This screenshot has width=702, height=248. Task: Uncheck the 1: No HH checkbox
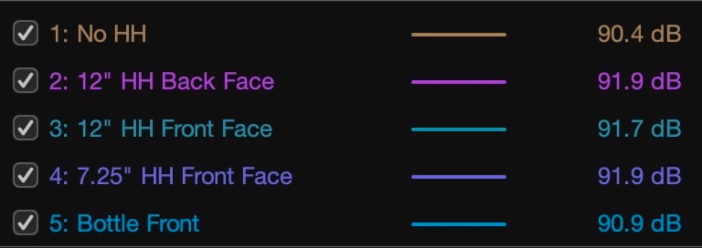(x=25, y=34)
